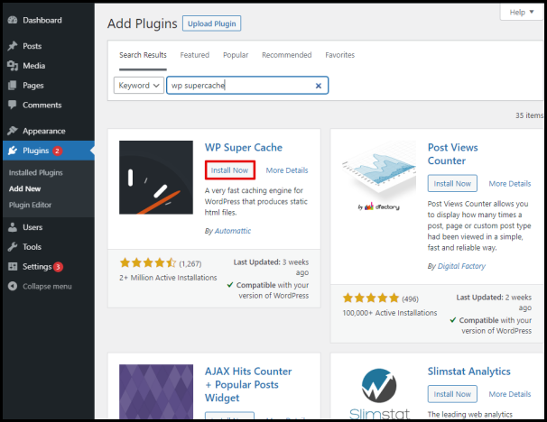Open Posts in the sidebar menu

pyautogui.click(x=32, y=46)
